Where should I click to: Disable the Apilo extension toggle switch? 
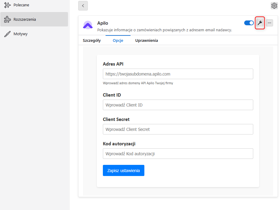tap(249, 23)
